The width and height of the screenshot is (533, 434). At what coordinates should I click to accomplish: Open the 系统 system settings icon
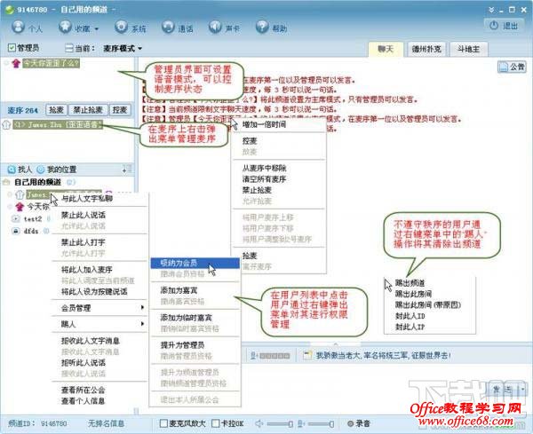click(x=121, y=27)
